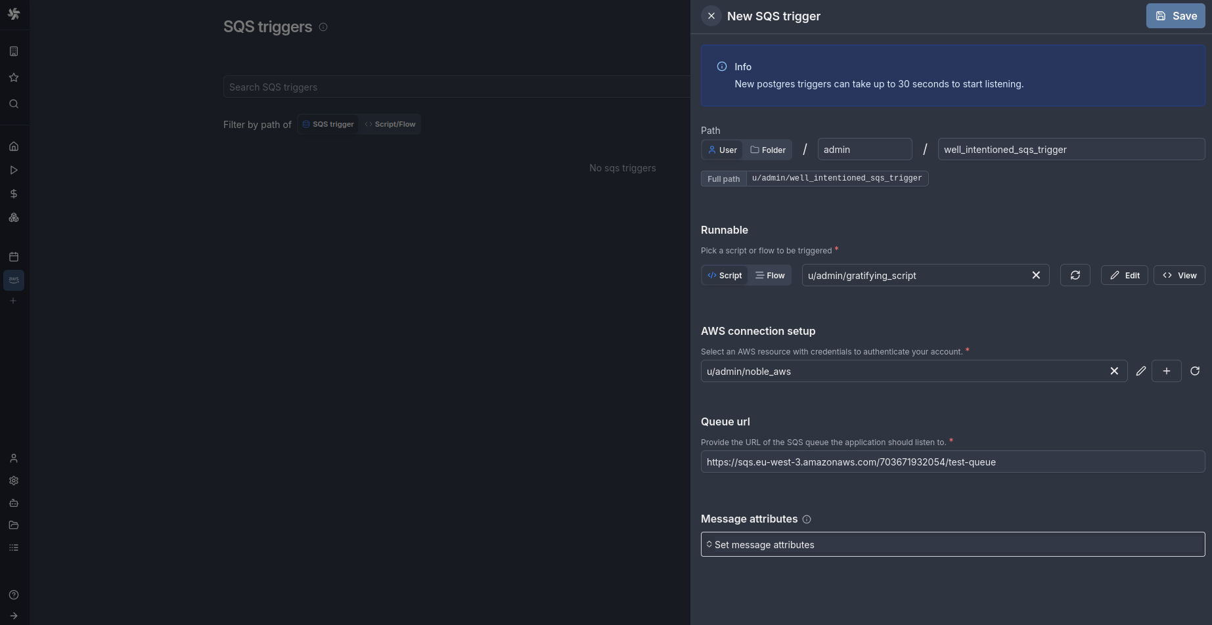Click the plus icon in left sidebar
Viewport: 1212px width, 625px height.
pyautogui.click(x=13, y=301)
